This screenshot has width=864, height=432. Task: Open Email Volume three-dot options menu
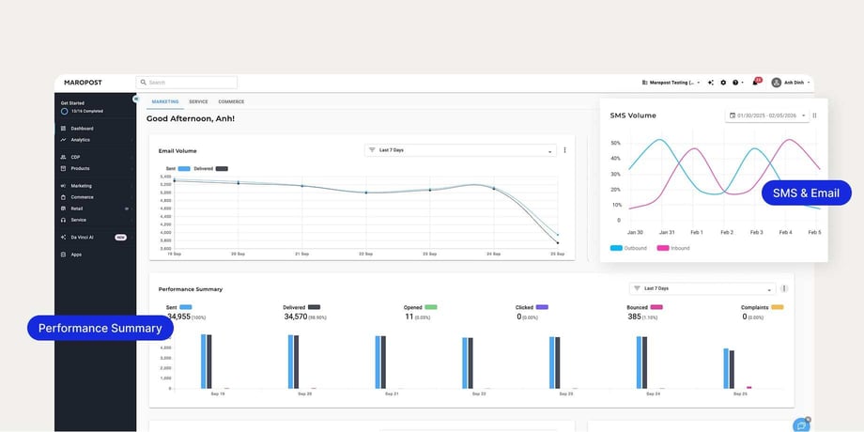pyautogui.click(x=564, y=150)
